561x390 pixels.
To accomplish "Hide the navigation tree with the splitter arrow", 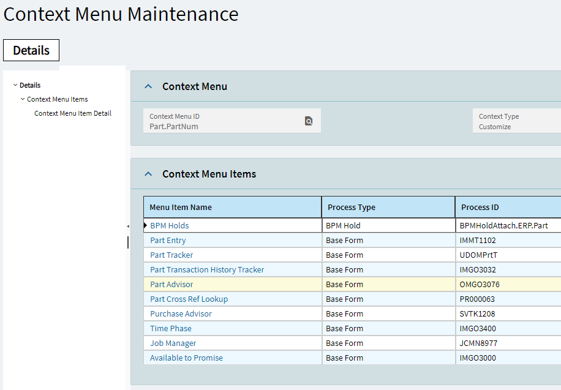I will point(128,226).
